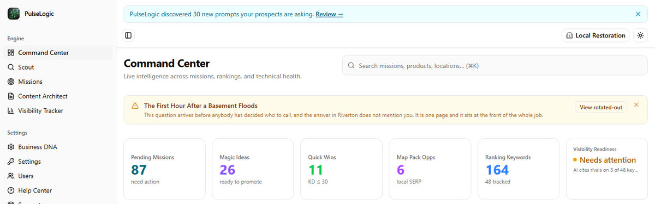Open the Visibility Tracker chart icon
This screenshot has width=655, height=204.
[x=11, y=111]
